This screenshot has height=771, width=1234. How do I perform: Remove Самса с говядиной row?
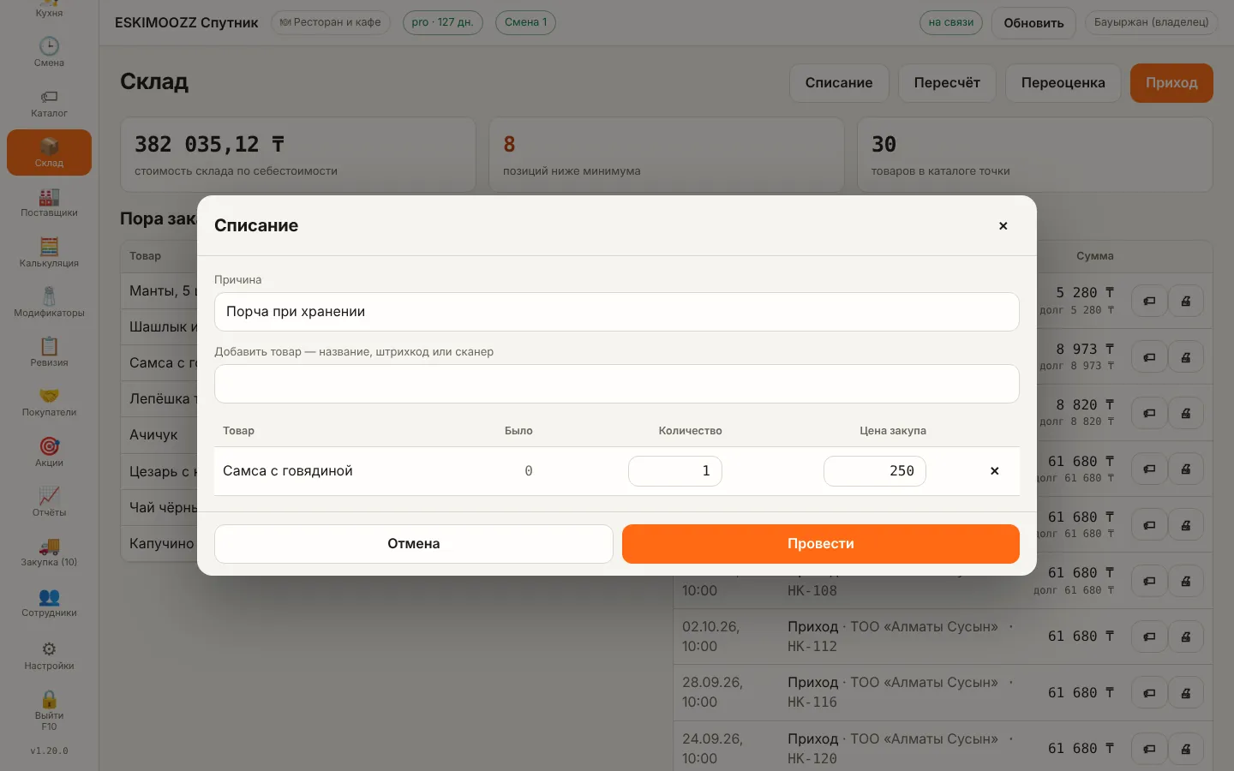click(x=994, y=471)
